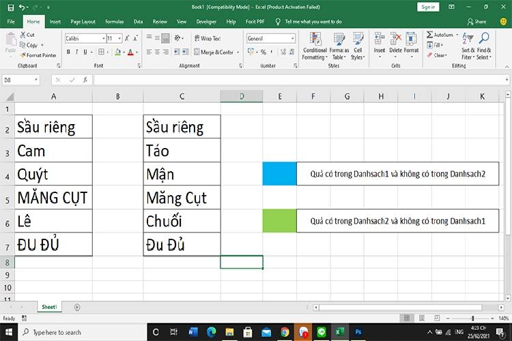The height and width of the screenshot is (341, 512).
Task: Open Cell Styles gallery
Action: pos(358,46)
